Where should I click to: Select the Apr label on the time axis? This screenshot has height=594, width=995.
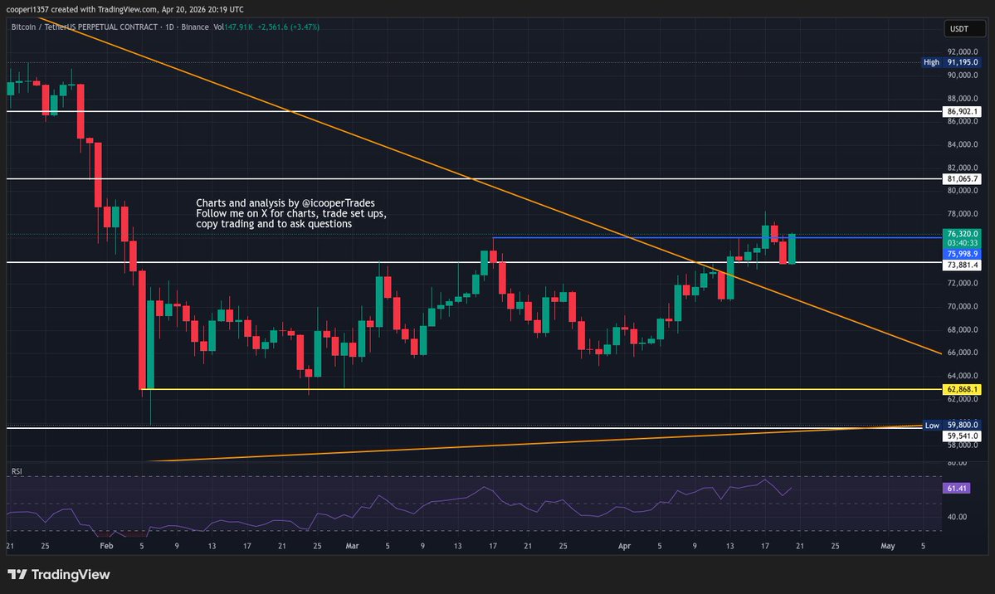[x=624, y=546]
